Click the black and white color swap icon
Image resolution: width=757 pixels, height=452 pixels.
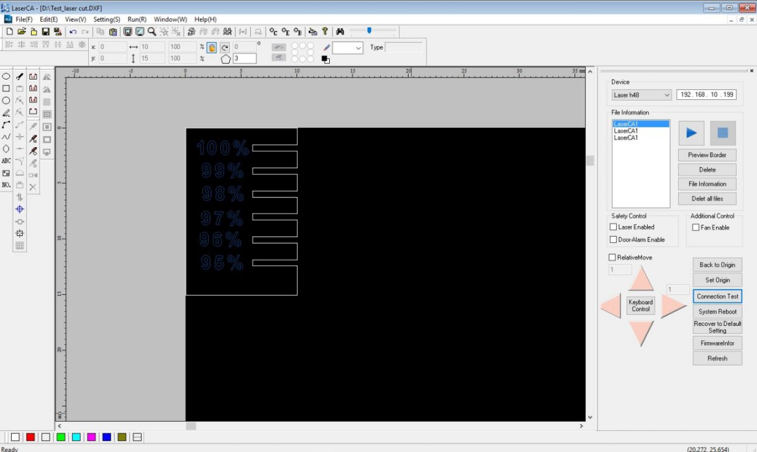click(325, 60)
